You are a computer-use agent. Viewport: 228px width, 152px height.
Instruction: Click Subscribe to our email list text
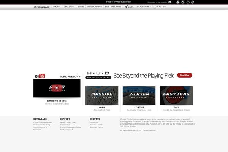pos(157,2)
